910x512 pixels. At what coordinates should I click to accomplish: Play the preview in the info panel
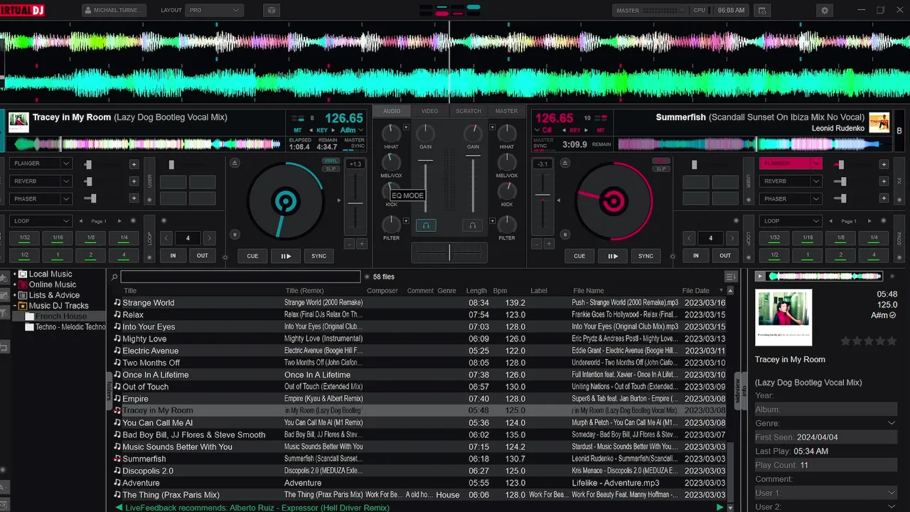760,276
